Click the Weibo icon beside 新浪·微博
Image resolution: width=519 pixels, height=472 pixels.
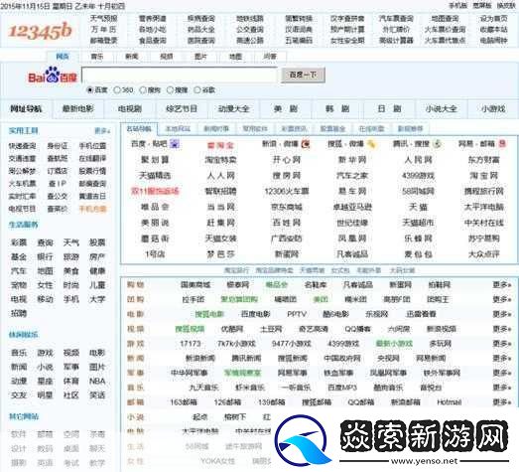coord(306,144)
